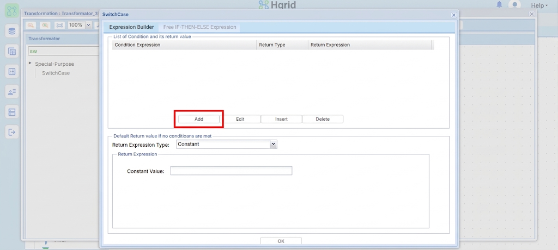Click the fit-to-screen toolbar icon
The width and height of the screenshot is (558, 250).
[x=59, y=25]
